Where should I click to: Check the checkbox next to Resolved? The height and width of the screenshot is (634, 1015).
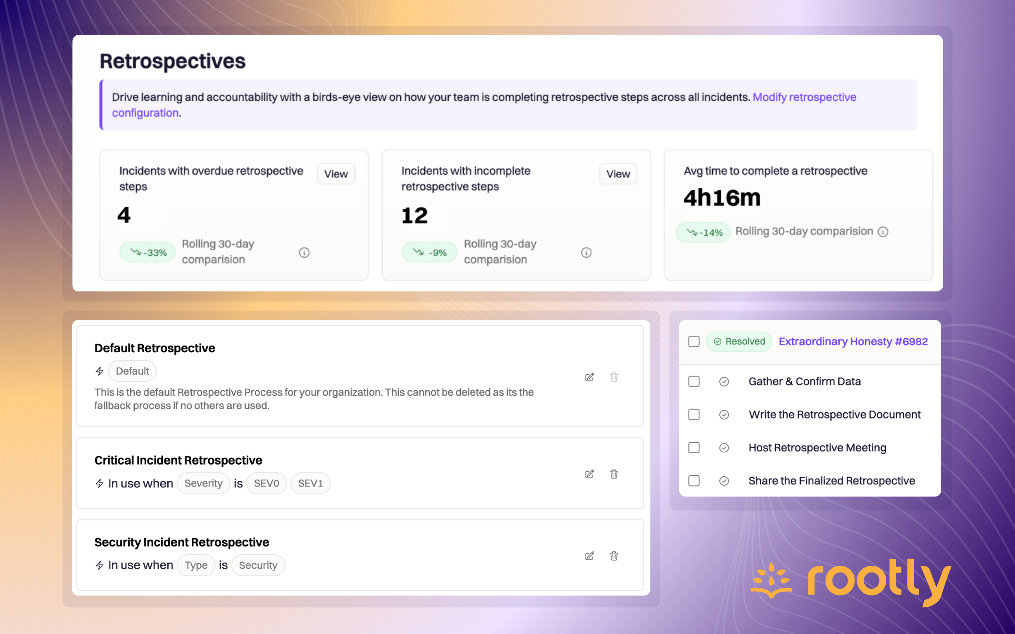point(694,341)
